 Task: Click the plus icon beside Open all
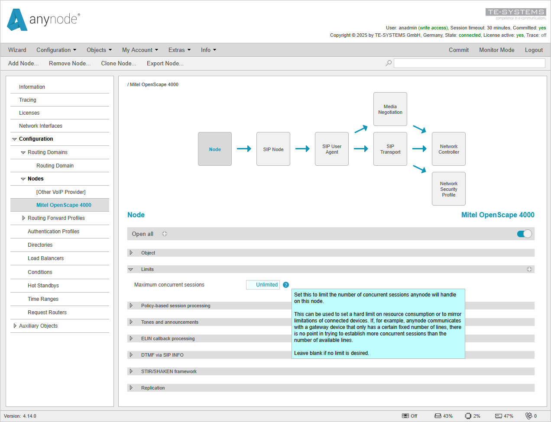pos(164,234)
